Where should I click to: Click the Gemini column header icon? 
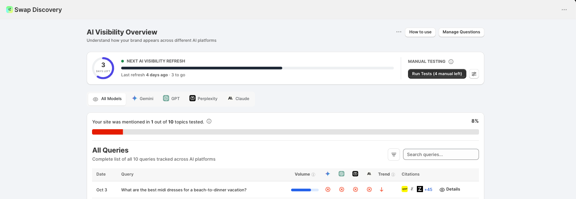327,174
